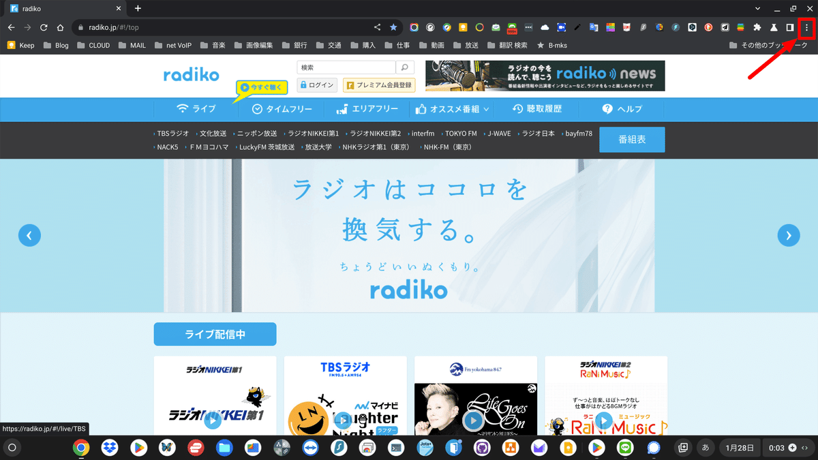
Task: Open the LINE app from shelf
Action: (x=625, y=448)
